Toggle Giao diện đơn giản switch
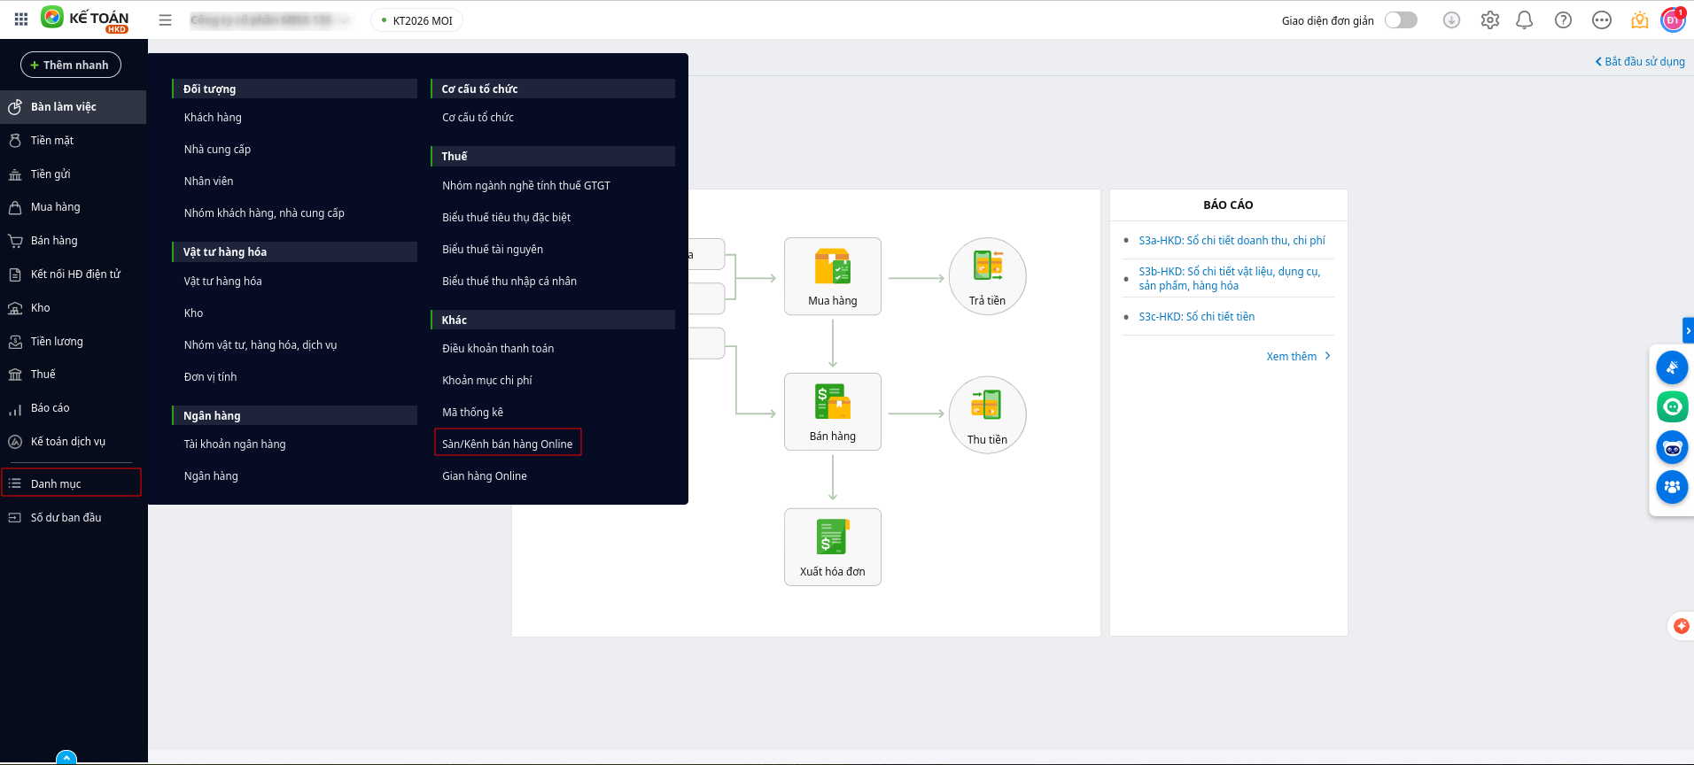Screen dimensions: 1694x765 point(1401,19)
